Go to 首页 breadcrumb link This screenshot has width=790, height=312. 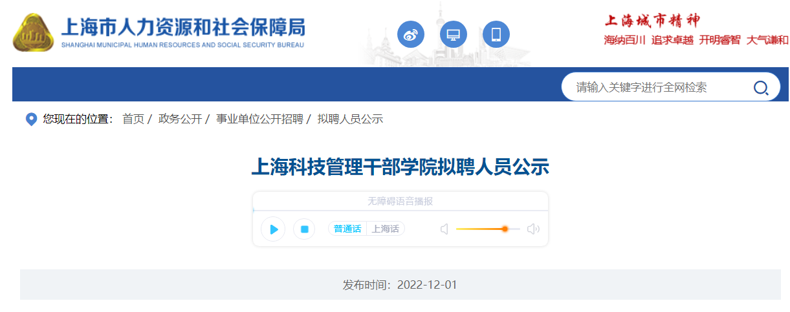[x=133, y=119]
